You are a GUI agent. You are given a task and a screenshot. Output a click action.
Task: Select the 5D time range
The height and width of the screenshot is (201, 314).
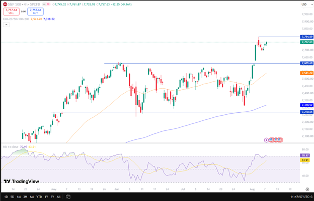[x=12, y=197]
